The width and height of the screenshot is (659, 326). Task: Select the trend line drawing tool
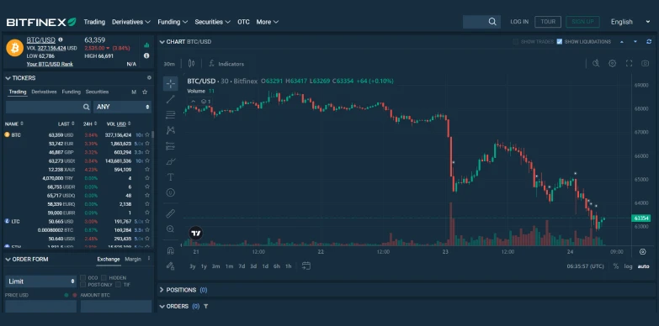[170, 99]
